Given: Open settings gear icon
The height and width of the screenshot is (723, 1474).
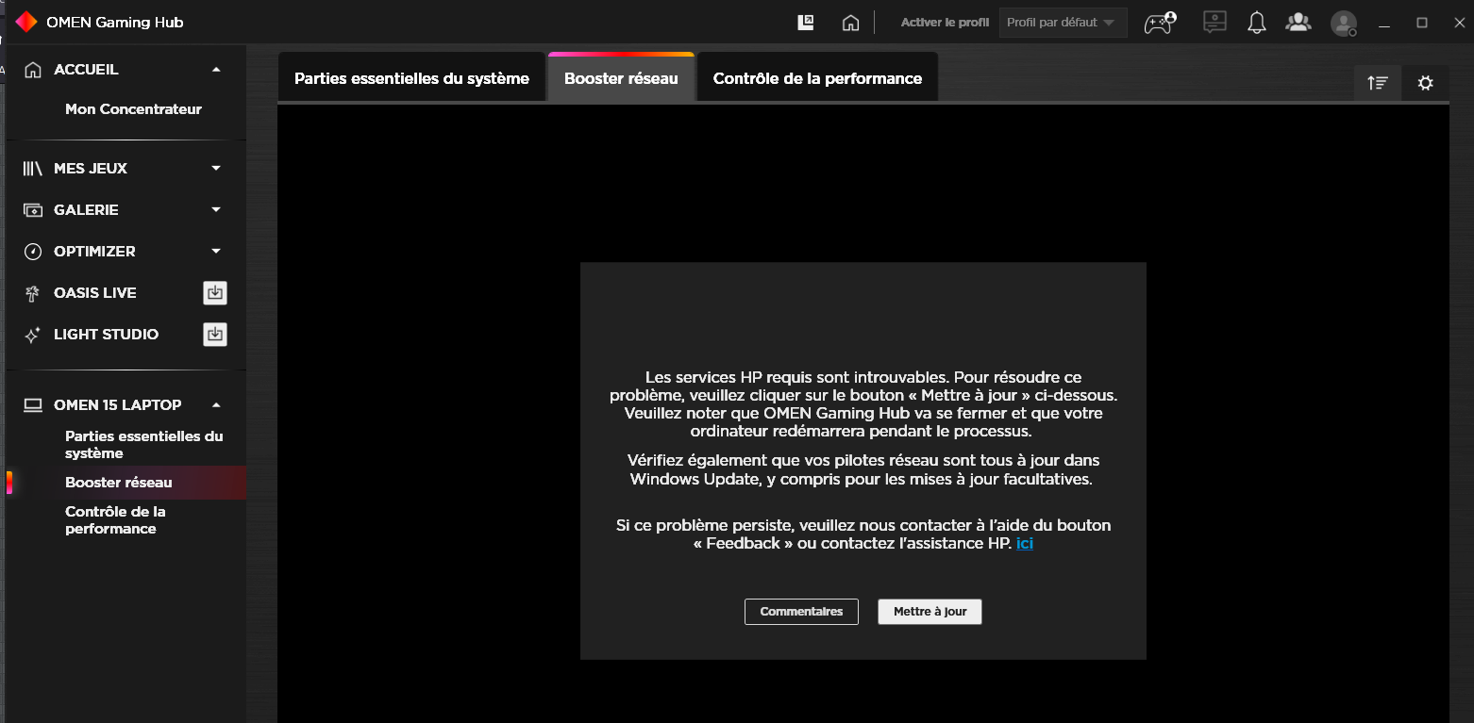Looking at the screenshot, I should coord(1426,83).
